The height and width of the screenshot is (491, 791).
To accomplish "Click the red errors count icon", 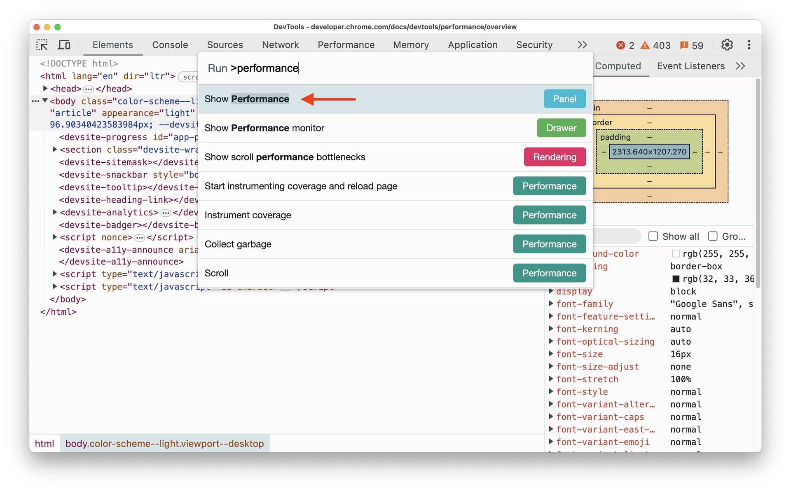I will 620,45.
